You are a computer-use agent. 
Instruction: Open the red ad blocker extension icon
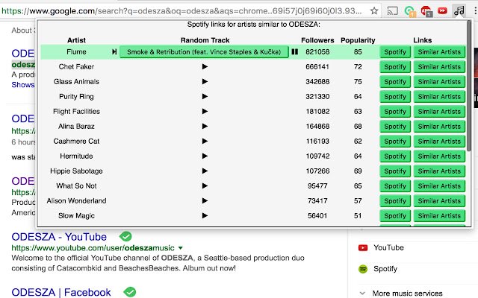pos(426,11)
